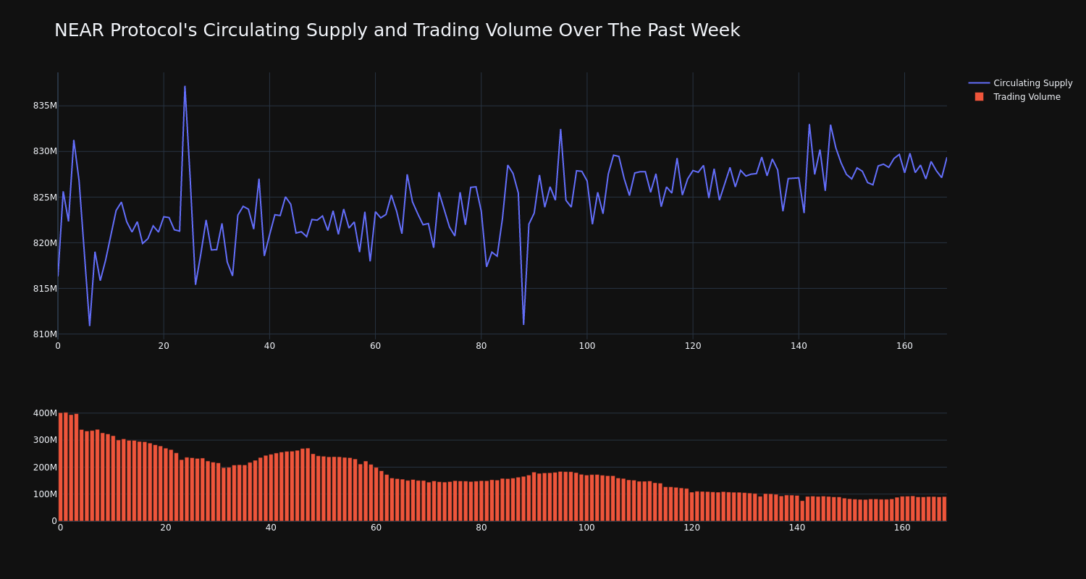1086x579 pixels.
Task: Click the 300M volume axis label
Action: [x=45, y=440]
